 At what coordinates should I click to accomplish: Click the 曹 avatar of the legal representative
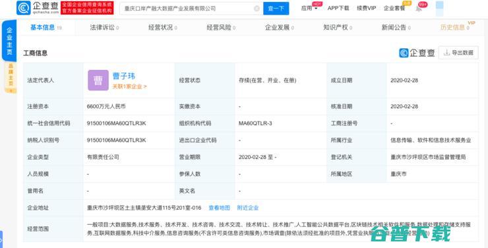click(98, 80)
